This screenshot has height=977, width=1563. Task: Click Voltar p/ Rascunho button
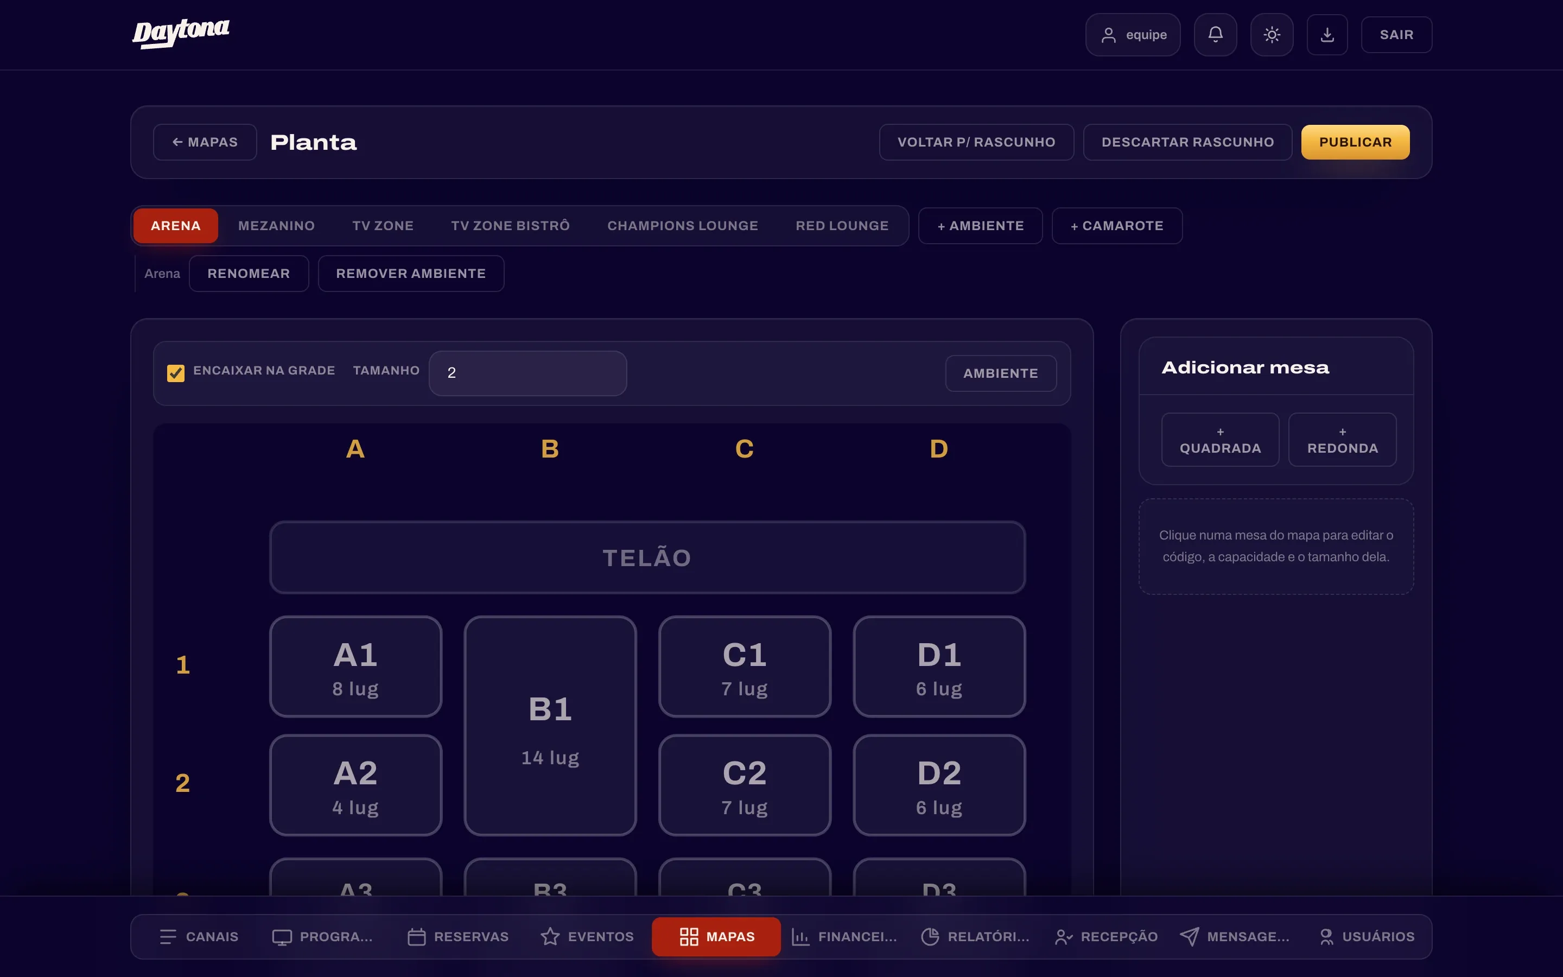[x=976, y=142]
